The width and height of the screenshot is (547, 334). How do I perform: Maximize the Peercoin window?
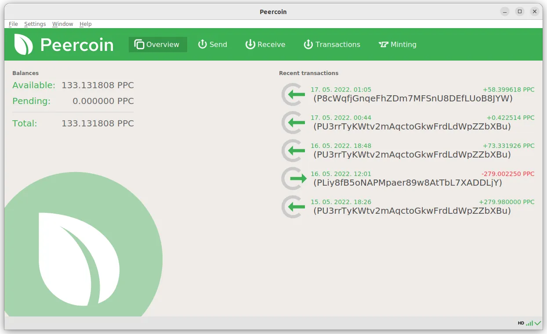pyautogui.click(x=520, y=12)
